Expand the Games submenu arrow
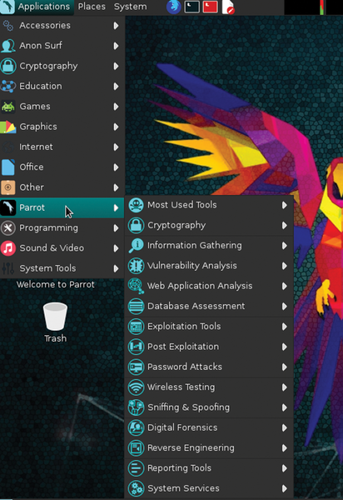The image size is (343, 500). click(116, 107)
